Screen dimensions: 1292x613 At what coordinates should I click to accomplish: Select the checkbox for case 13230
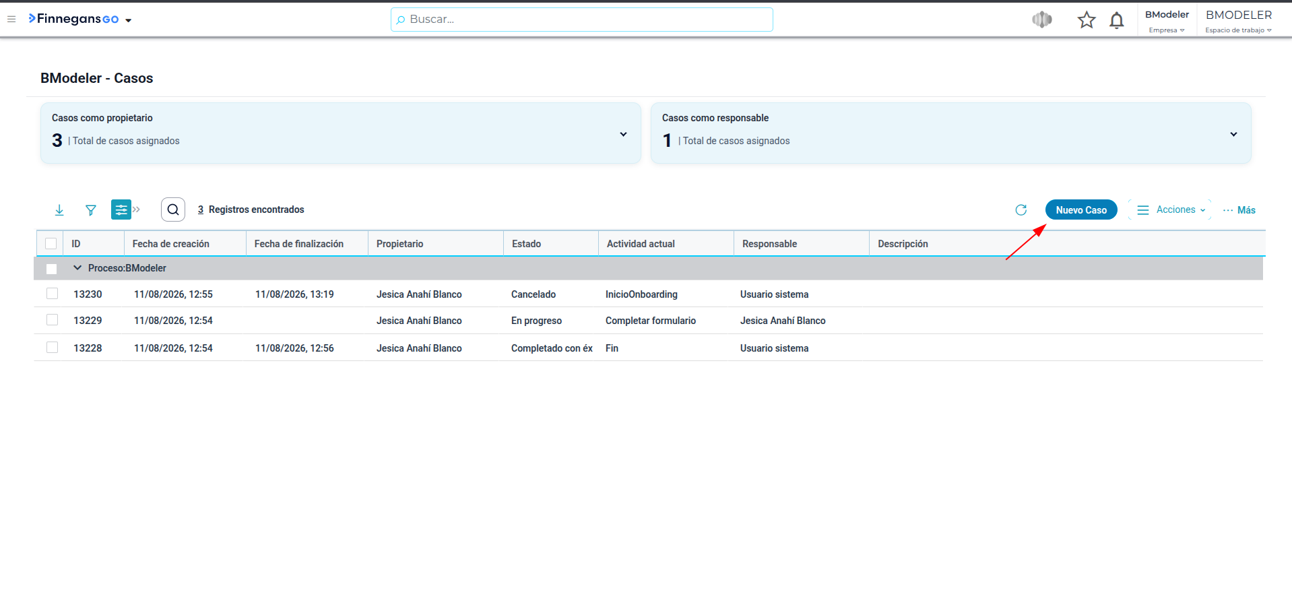[x=52, y=294]
